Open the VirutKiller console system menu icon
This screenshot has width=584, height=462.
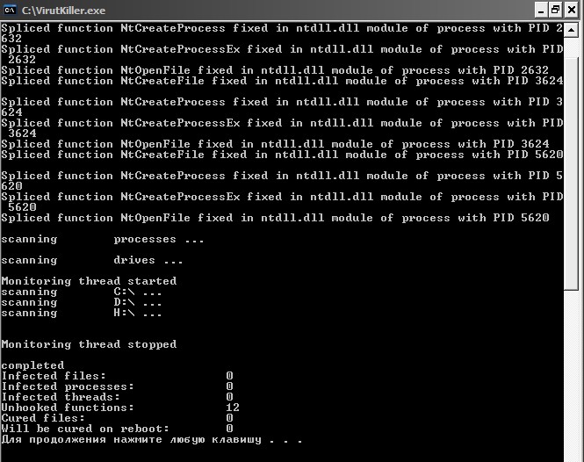click(11, 10)
